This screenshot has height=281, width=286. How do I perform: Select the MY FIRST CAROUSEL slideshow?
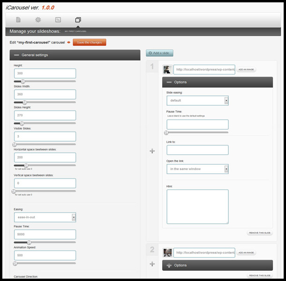click(x=75, y=31)
